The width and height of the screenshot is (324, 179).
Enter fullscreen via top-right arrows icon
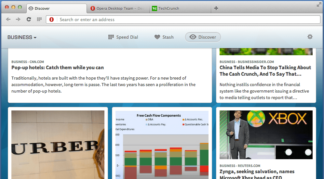(319, 5)
